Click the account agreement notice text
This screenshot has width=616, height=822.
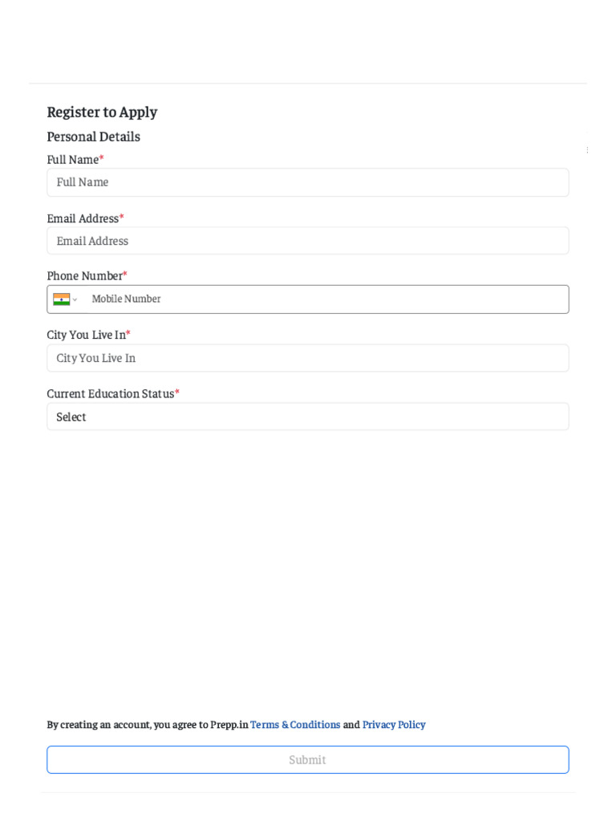point(148,724)
